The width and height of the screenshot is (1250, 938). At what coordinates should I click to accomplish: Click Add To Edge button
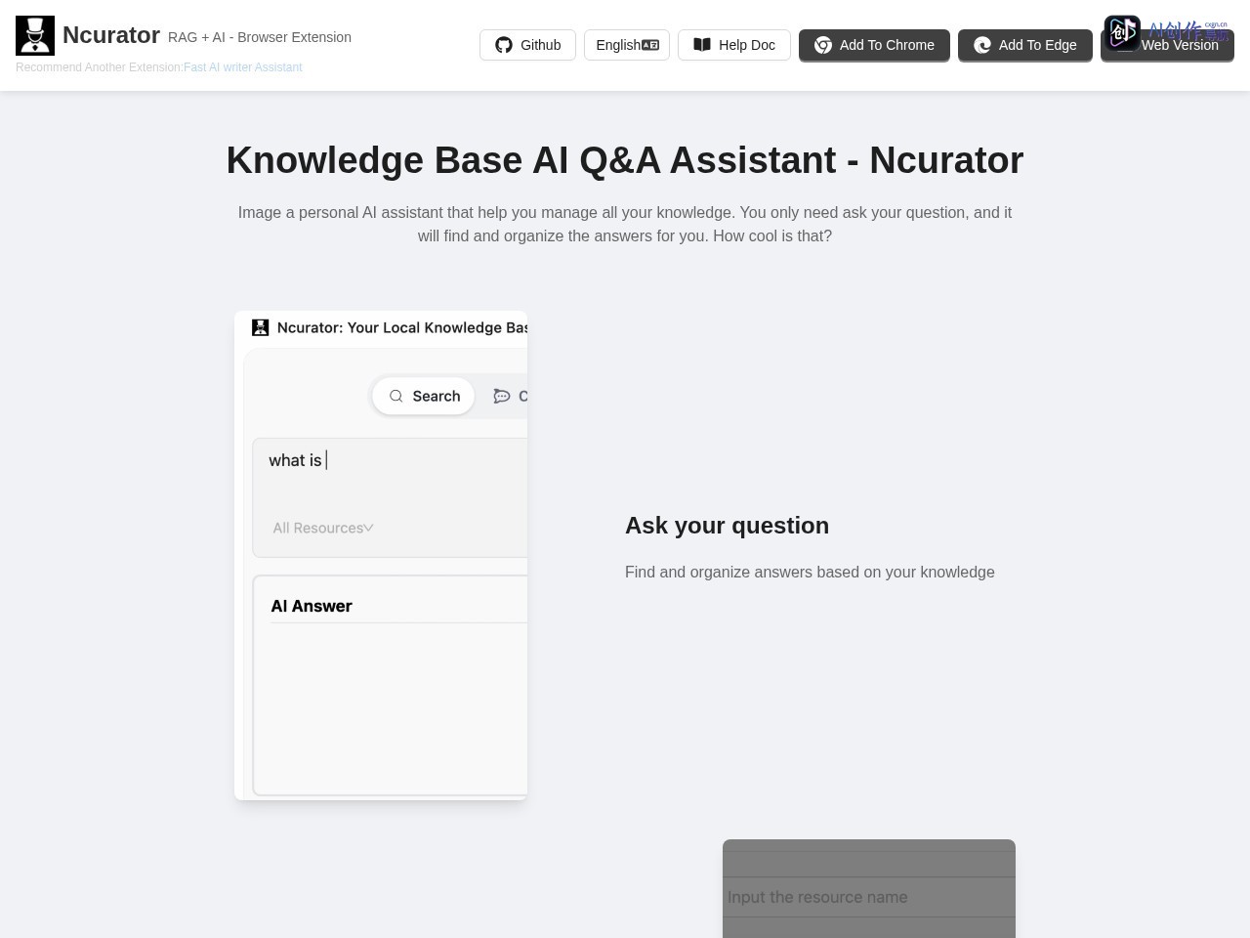point(1025,45)
